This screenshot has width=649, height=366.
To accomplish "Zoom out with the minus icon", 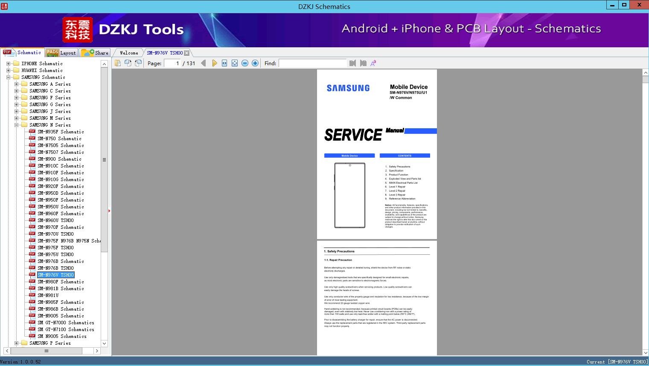I will point(245,63).
